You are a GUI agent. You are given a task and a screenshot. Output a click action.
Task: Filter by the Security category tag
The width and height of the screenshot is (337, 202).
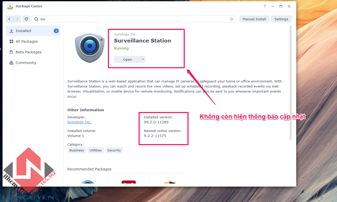coord(114,150)
